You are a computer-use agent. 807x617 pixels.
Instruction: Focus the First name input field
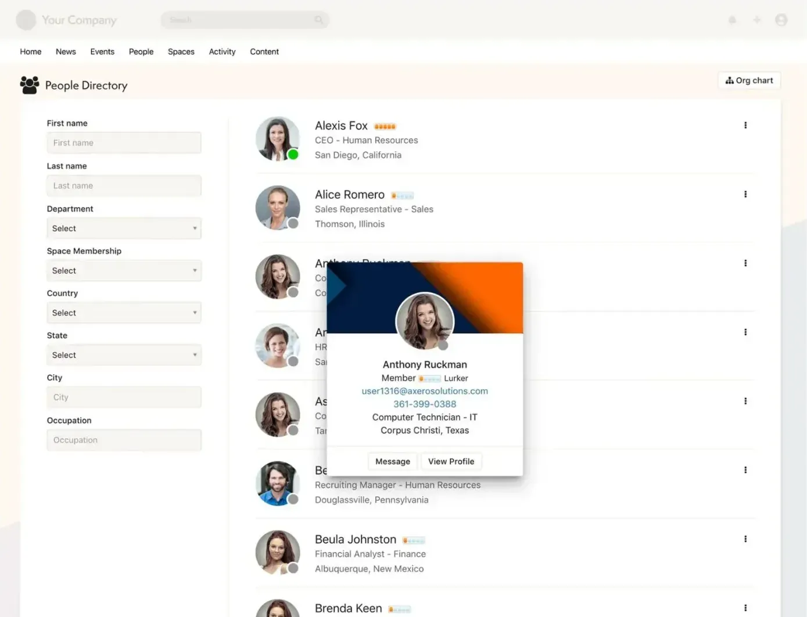pos(124,143)
